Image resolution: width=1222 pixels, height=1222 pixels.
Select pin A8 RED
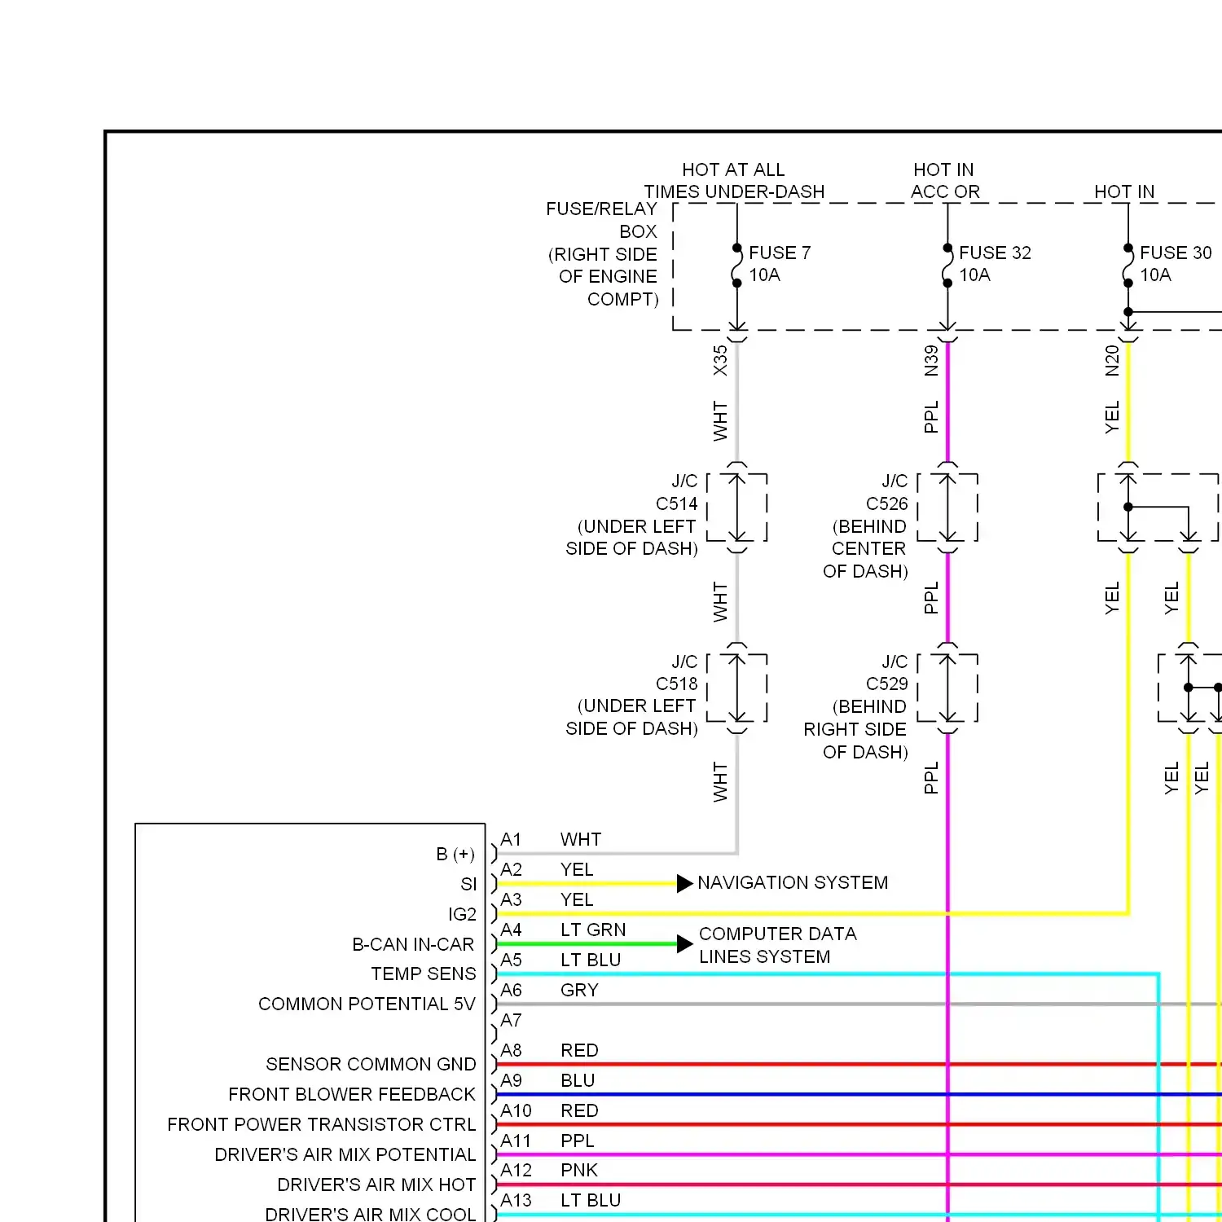pos(549,1051)
